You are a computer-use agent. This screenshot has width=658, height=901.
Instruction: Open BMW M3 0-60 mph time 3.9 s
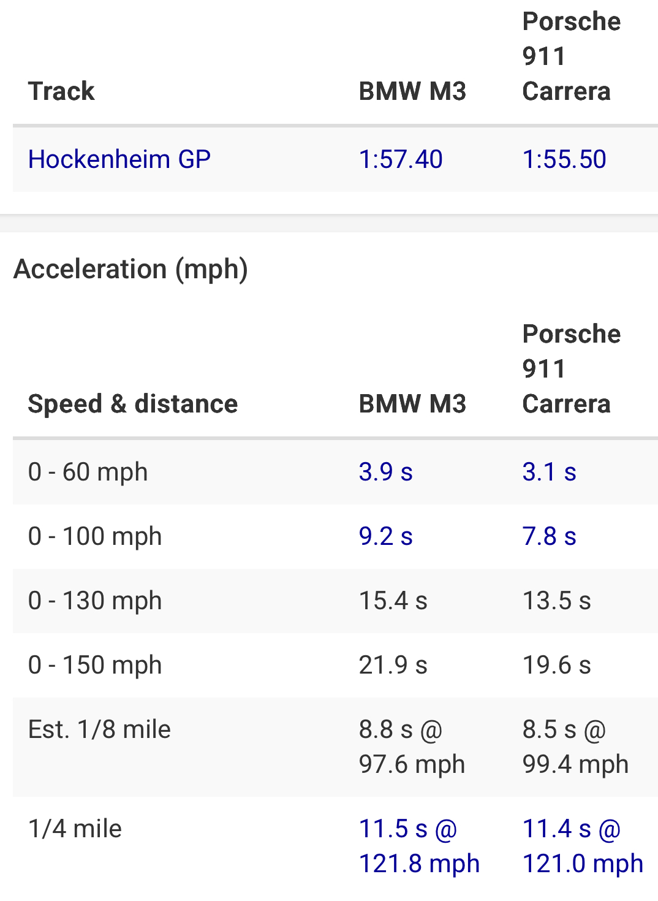click(386, 472)
